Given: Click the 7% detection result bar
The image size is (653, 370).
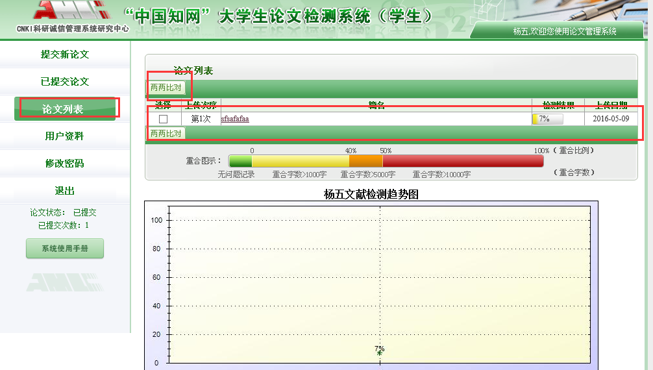Looking at the screenshot, I should pos(548,119).
